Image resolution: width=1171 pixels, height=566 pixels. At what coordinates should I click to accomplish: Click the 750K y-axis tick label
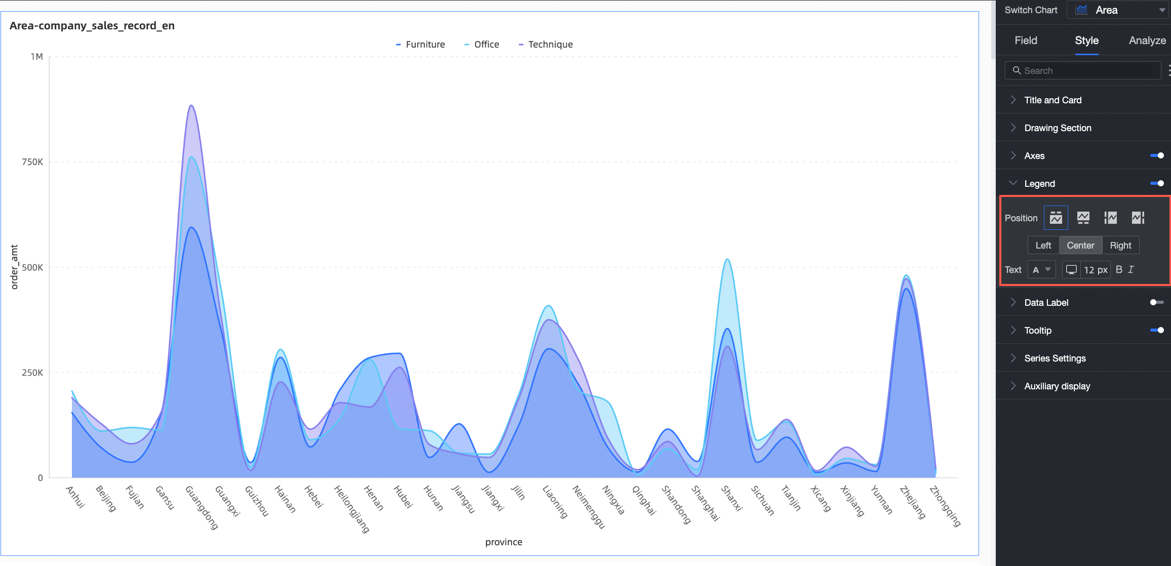[x=32, y=162]
